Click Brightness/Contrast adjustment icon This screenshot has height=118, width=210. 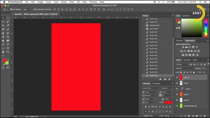click(183, 47)
